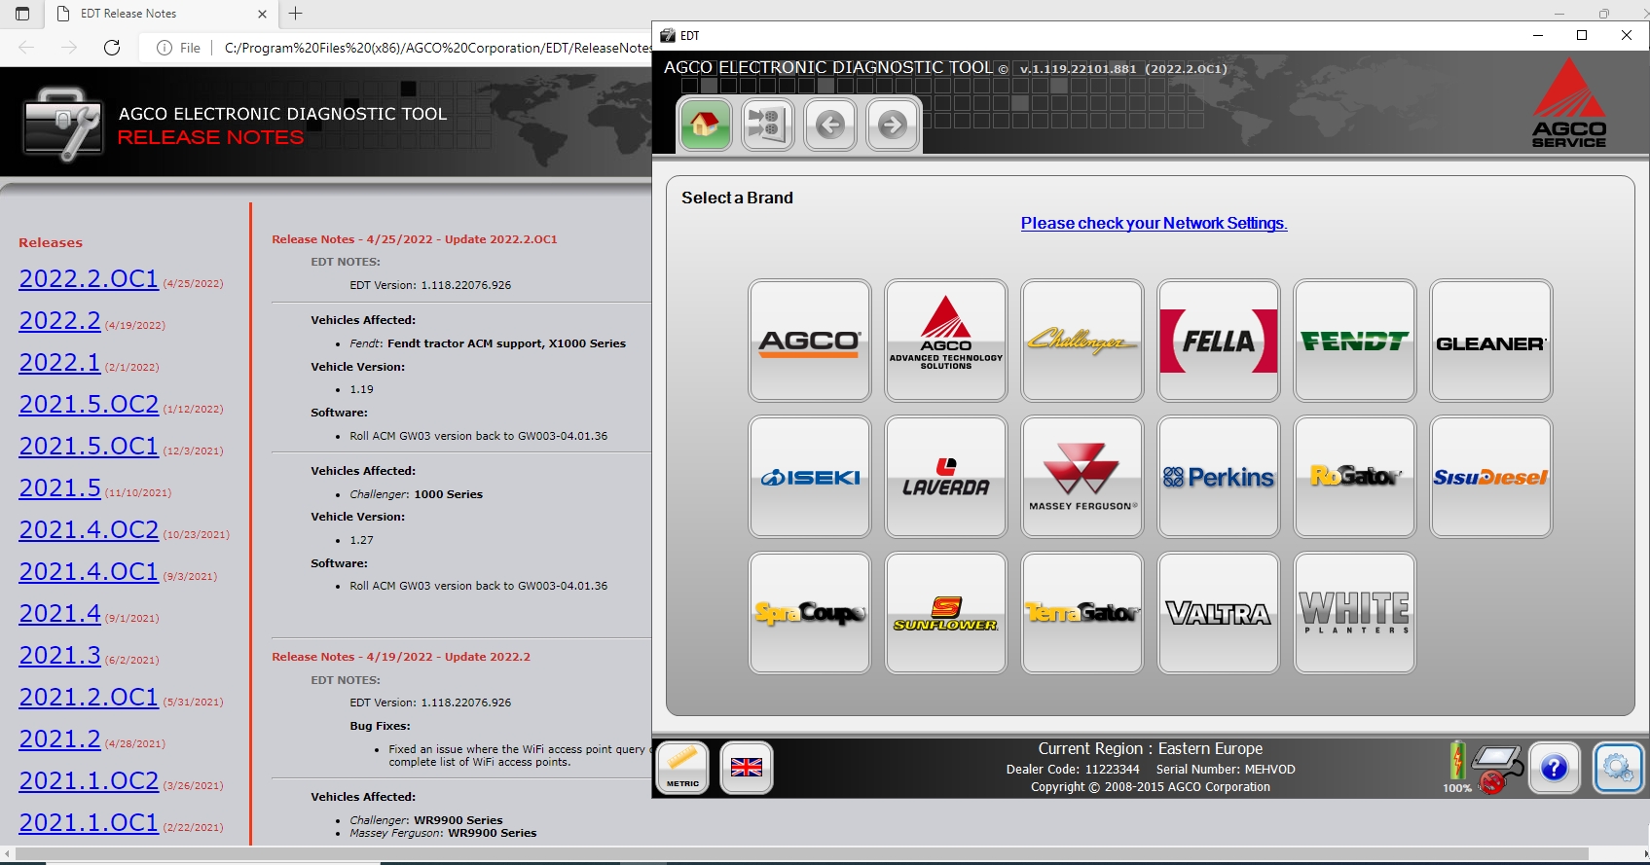This screenshot has height=865, width=1650.
Task: Select the Sunflower brand tile
Action: pyautogui.click(x=946, y=613)
